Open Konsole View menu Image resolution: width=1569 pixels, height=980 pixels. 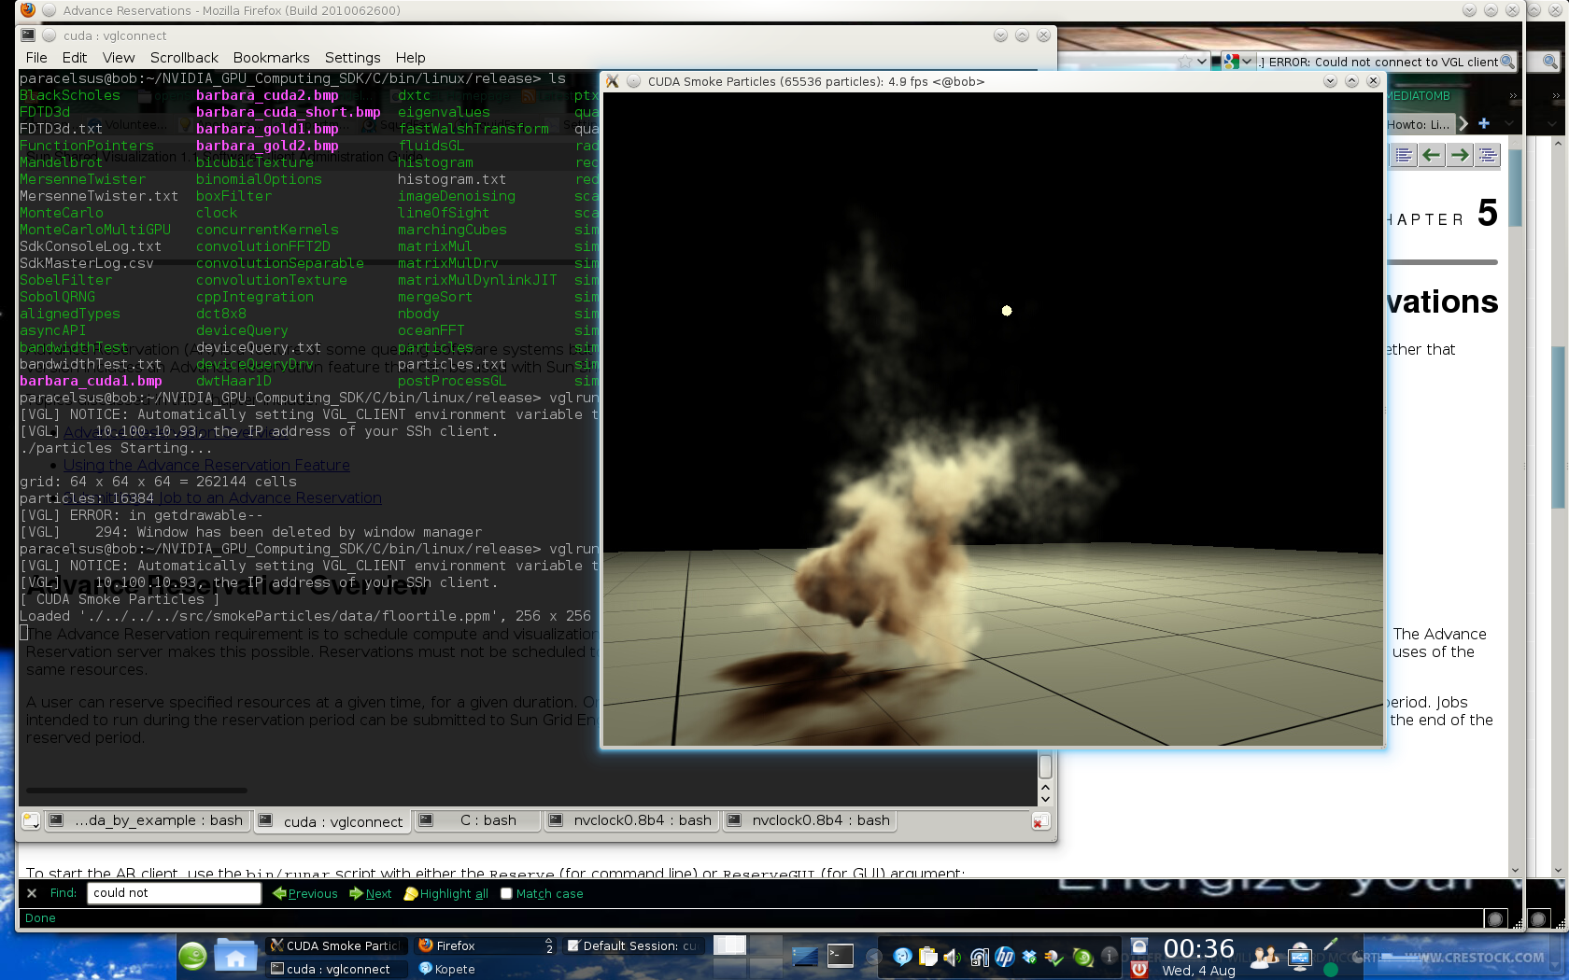tap(119, 58)
